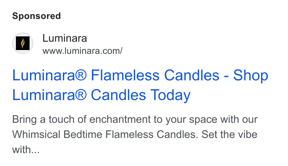This screenshot has width=288, height=166.
Task: Click the word 'Shop' in the headline
Action: [x=251, y=75]
